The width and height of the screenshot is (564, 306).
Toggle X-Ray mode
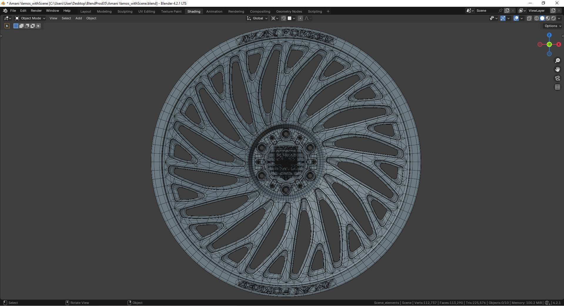(529, 18)
